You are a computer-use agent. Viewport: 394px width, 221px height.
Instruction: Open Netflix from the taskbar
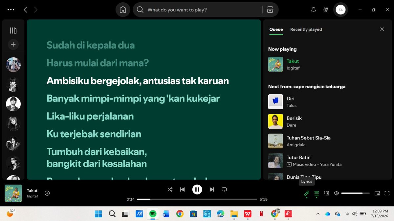[261, 214]
